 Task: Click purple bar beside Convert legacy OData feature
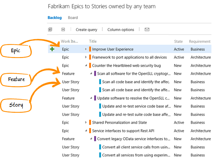[x=95, y=139]
